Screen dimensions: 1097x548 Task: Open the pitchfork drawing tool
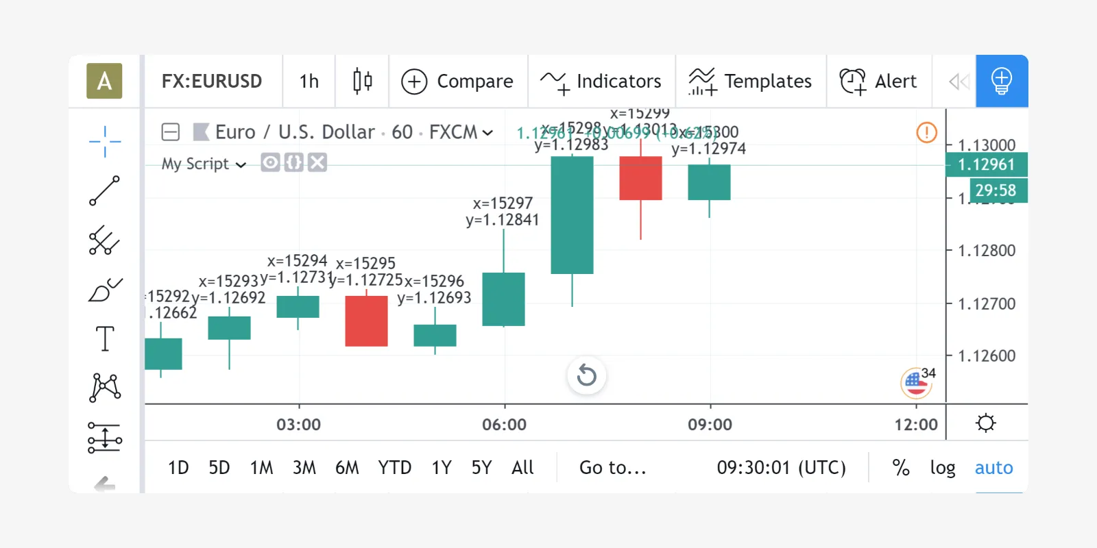pyautogui.click(x=105, y=240)
